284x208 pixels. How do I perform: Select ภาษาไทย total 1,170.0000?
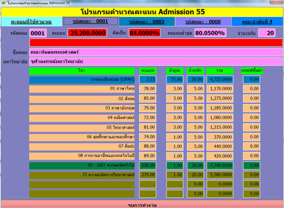click(x=220, y=89)
